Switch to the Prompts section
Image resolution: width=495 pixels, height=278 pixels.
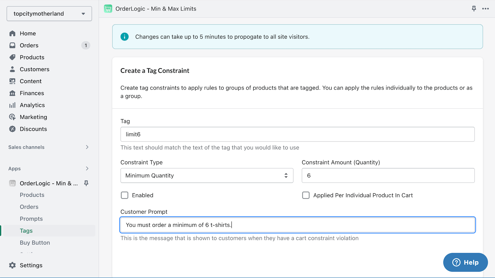tap(31, 218)
